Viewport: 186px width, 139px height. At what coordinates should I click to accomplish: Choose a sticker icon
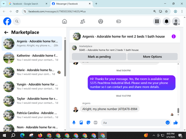click(x=88, y=123)
